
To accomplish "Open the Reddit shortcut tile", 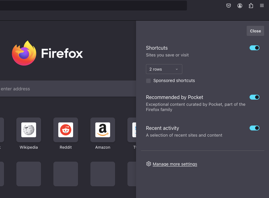I will [66, 130].
